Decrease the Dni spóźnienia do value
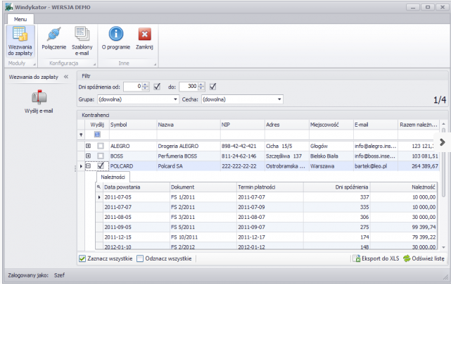This screenshot has height=338, width=451. 202,88
